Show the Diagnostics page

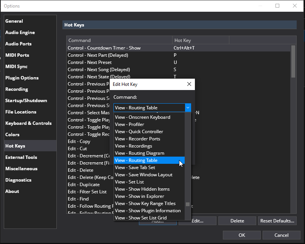(x=18, y=180)
